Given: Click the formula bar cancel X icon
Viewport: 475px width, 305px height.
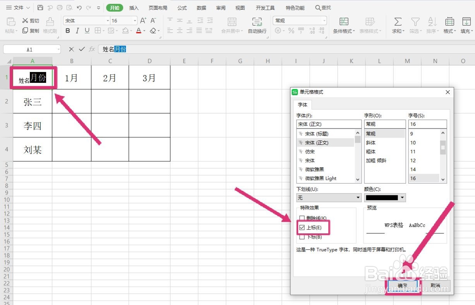Looking at the screenshot, I should pos(71,49).
